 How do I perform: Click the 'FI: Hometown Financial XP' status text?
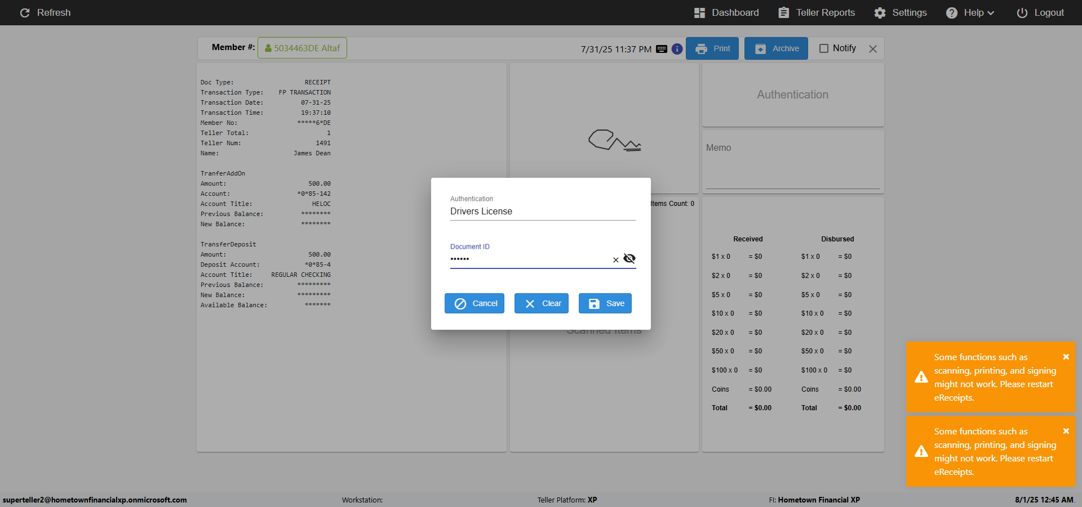coord(814,500)
